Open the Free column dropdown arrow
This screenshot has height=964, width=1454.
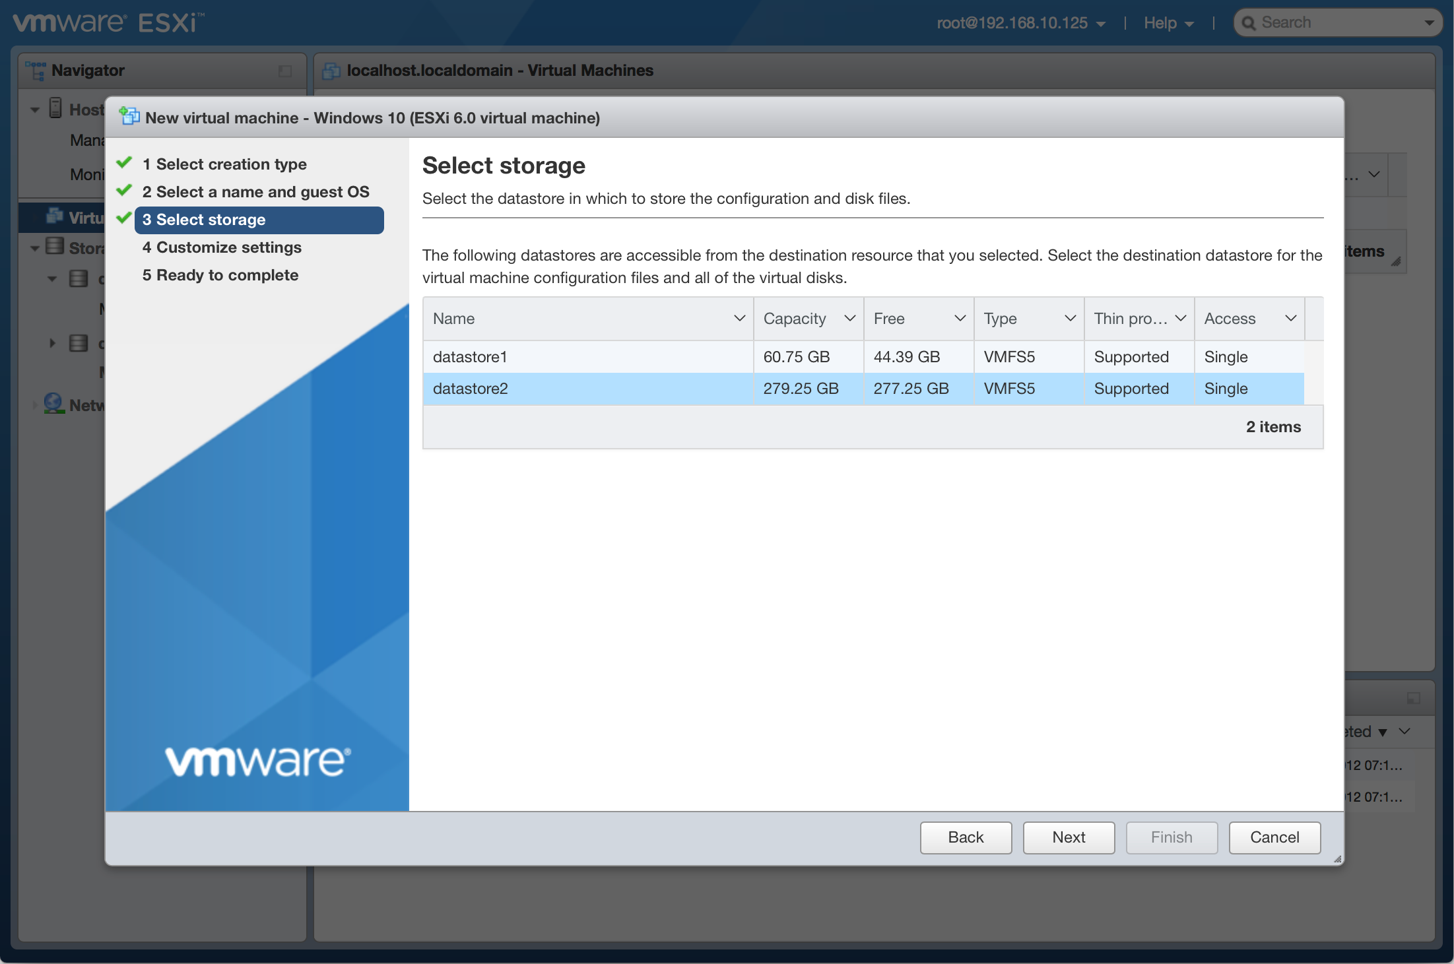click(960, 318)
